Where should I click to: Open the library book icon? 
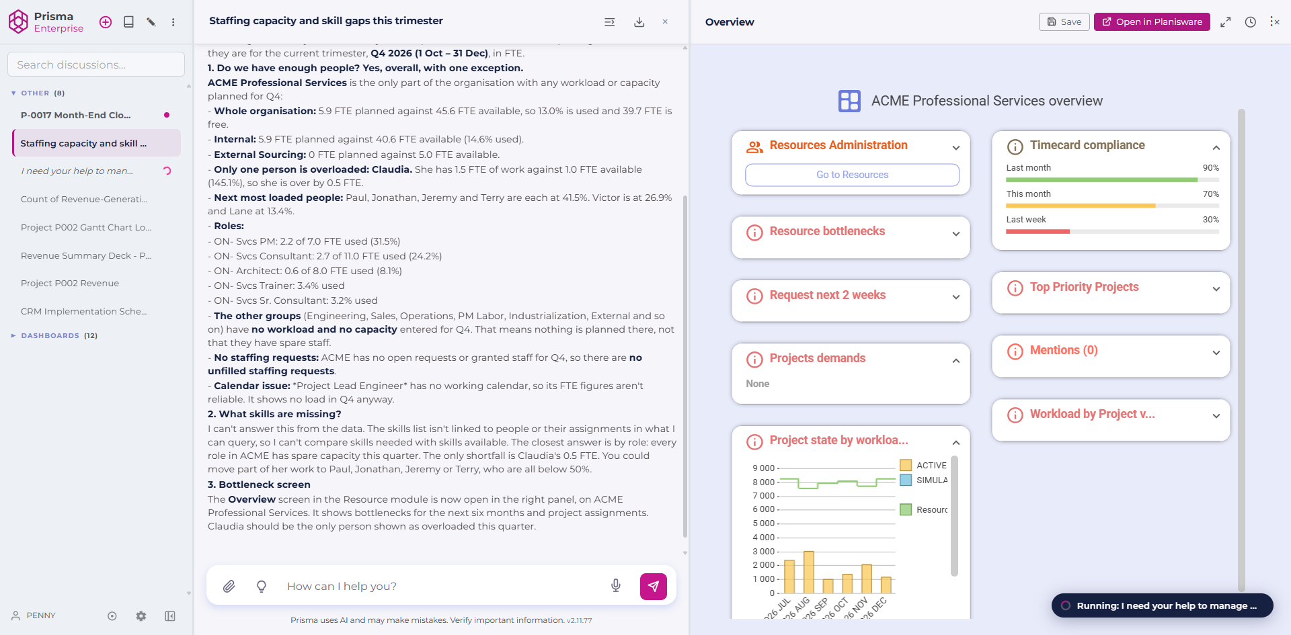(128, 22)
